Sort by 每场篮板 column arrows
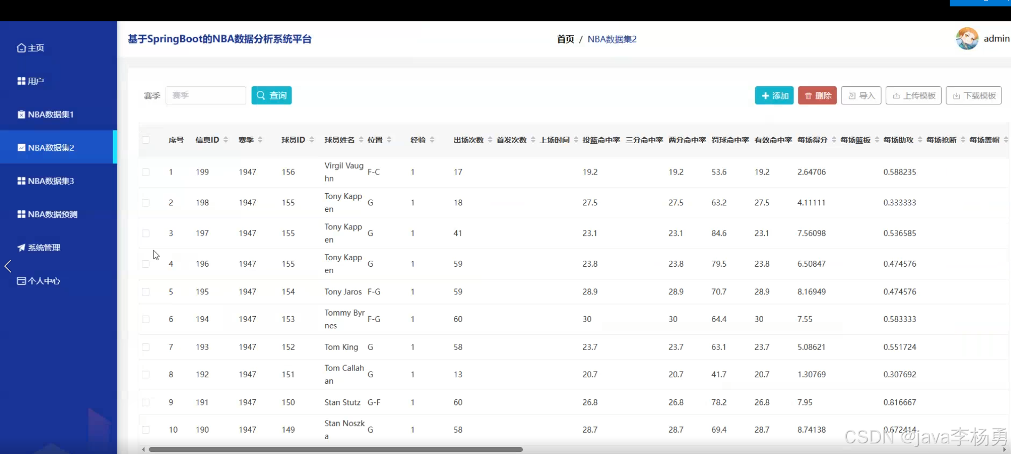Image resolution: width=1011 pixels, height=454 pixels. click(877, 140)
